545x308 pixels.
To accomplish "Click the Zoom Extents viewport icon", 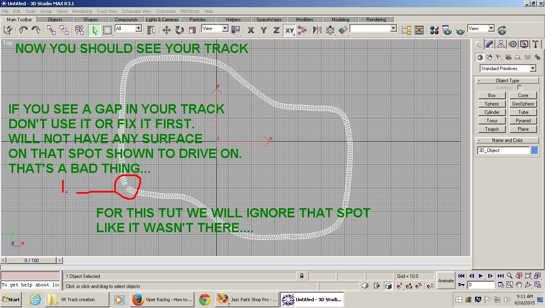I will (528, 276).
